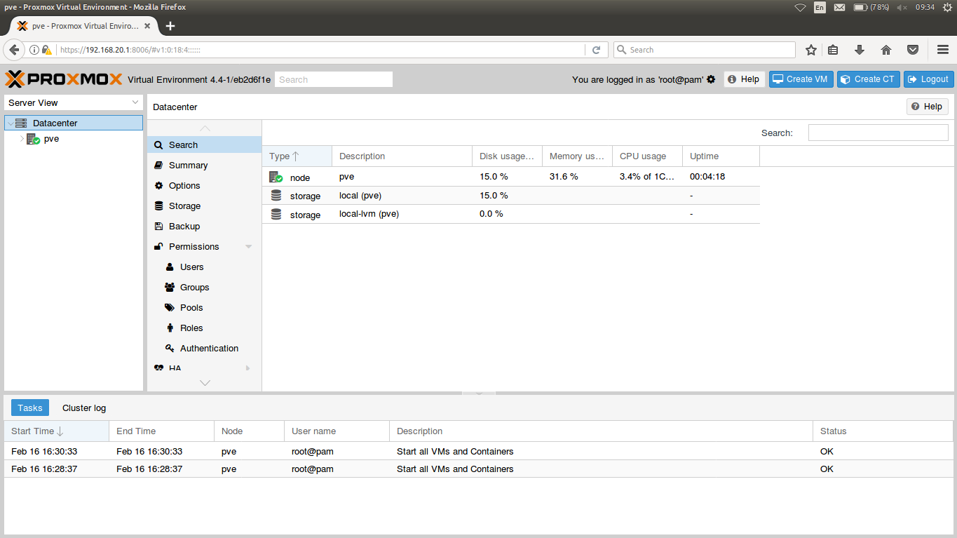Select task row Feb 16 16:30:33
Image resolution: width=957 pixels, height=538 pixels.
[478, 451]
